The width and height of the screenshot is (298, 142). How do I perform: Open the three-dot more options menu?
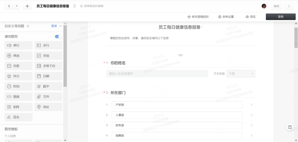[289, 6]
